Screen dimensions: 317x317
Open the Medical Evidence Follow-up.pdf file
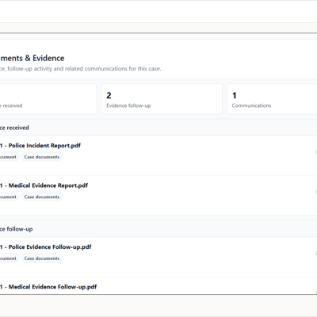[x=48, y=287]
